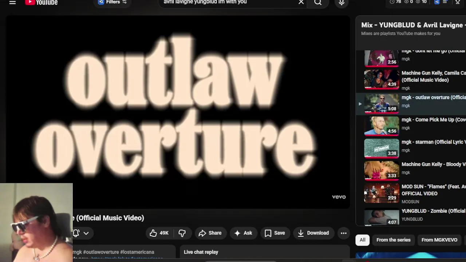Open the Ask AI button
466x262 pixels.
coord(243,233)
